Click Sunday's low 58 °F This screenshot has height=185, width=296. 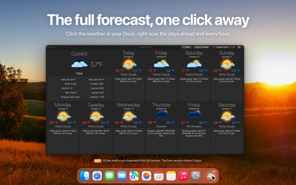coord(236,71)
